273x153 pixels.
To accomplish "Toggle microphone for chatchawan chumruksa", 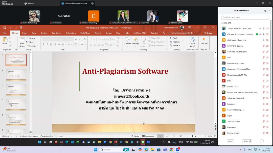I will click(x=264, y=40).
